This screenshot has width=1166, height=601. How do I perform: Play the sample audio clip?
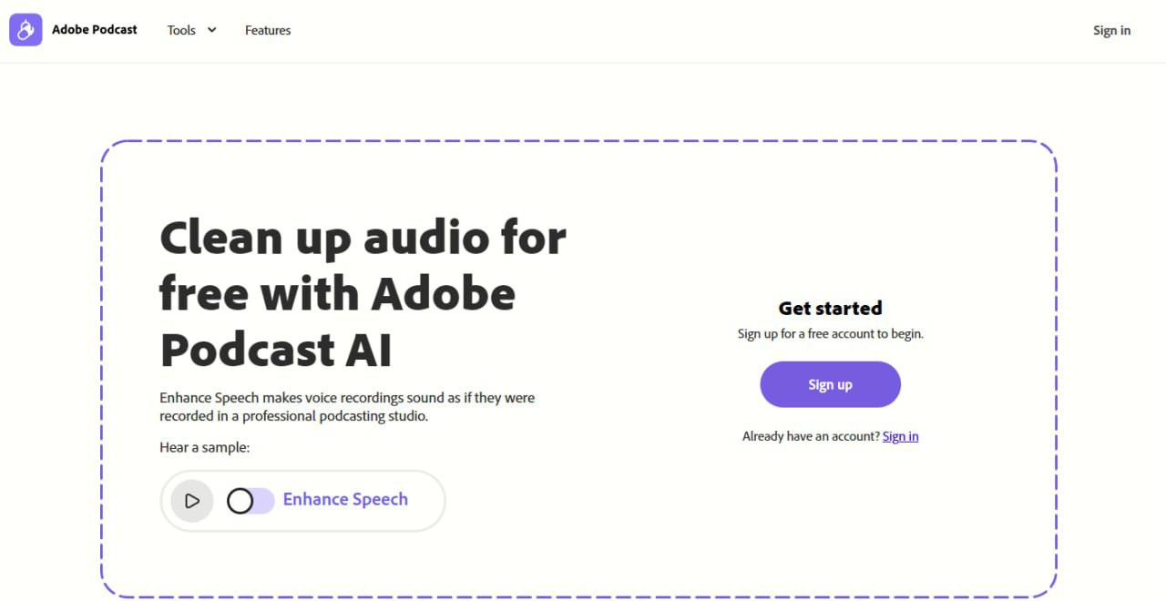tap(191, 501)
